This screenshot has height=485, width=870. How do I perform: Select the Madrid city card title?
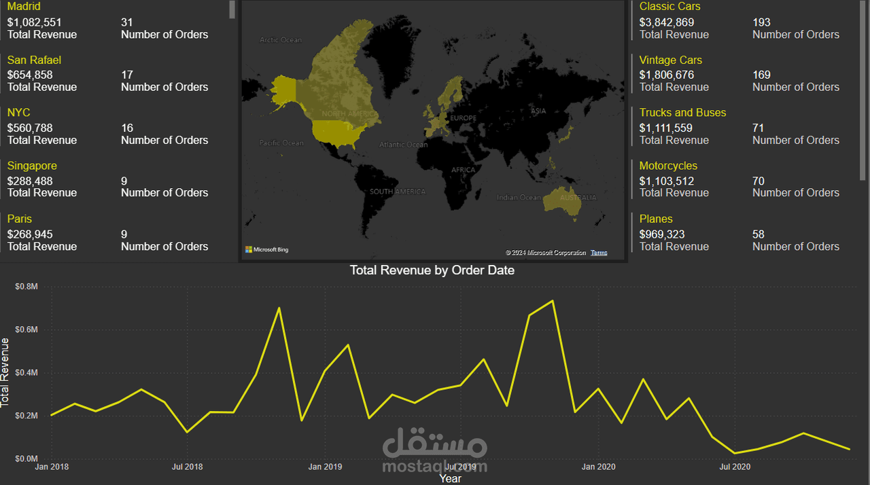(24, 7)
